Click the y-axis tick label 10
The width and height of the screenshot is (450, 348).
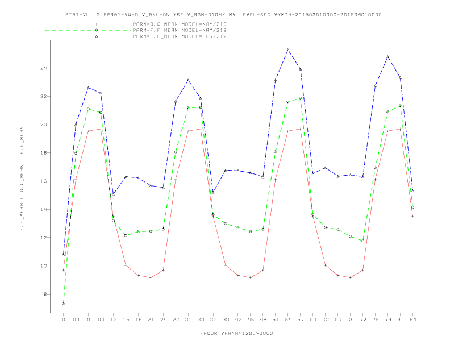(x=43, y=266)
